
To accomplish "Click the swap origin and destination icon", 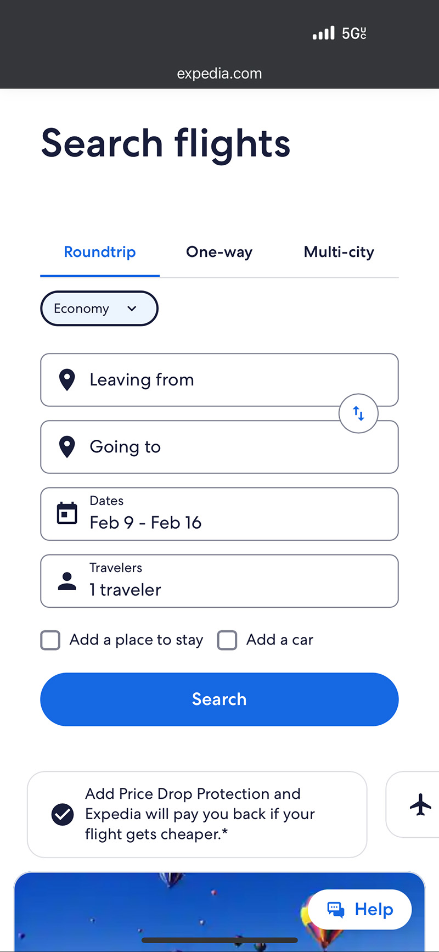I will [x=358, y=413].
